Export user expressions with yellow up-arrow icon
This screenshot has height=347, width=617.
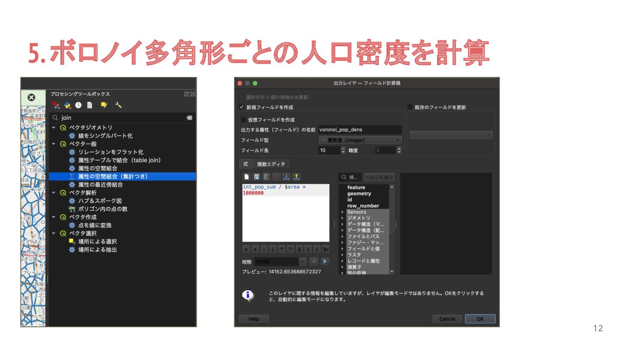297,176
